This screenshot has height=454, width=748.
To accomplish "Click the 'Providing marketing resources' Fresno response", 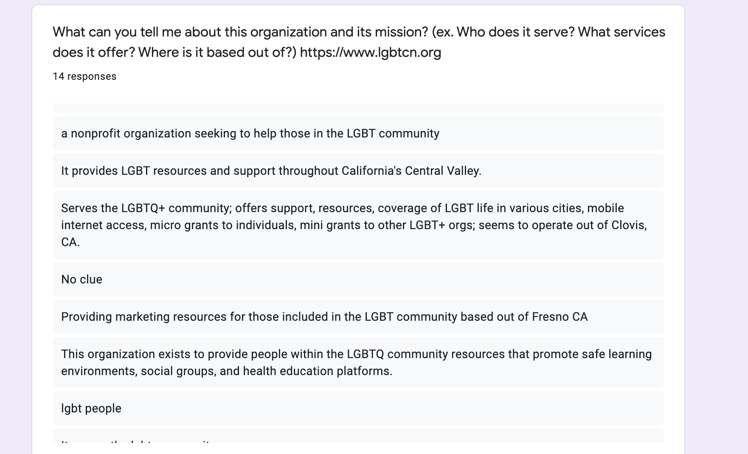I will (358, 317).
